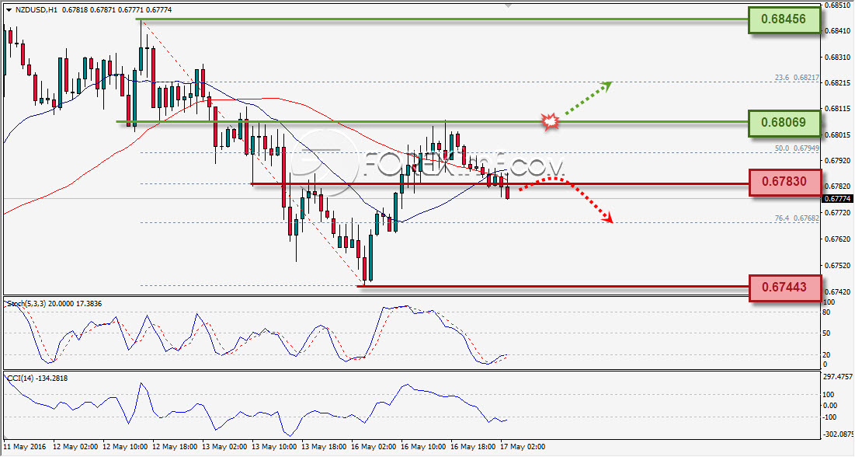Click the NZDUSD,H1 chart title text

[36, 10]
